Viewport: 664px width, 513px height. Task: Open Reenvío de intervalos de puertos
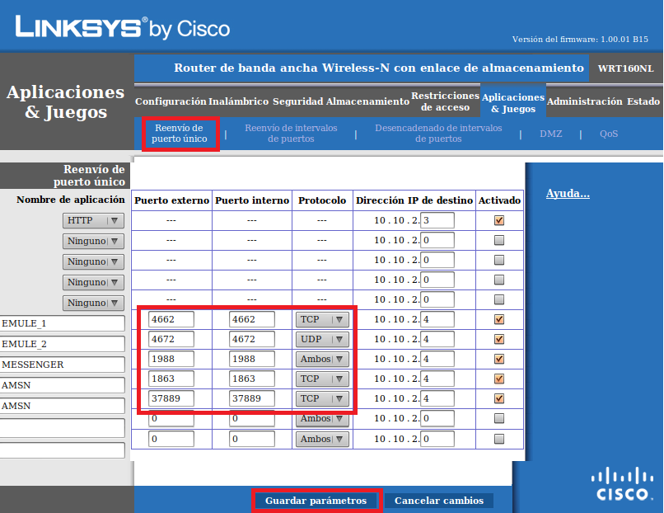point(291,133)
